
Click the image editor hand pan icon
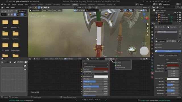point(25,69)
